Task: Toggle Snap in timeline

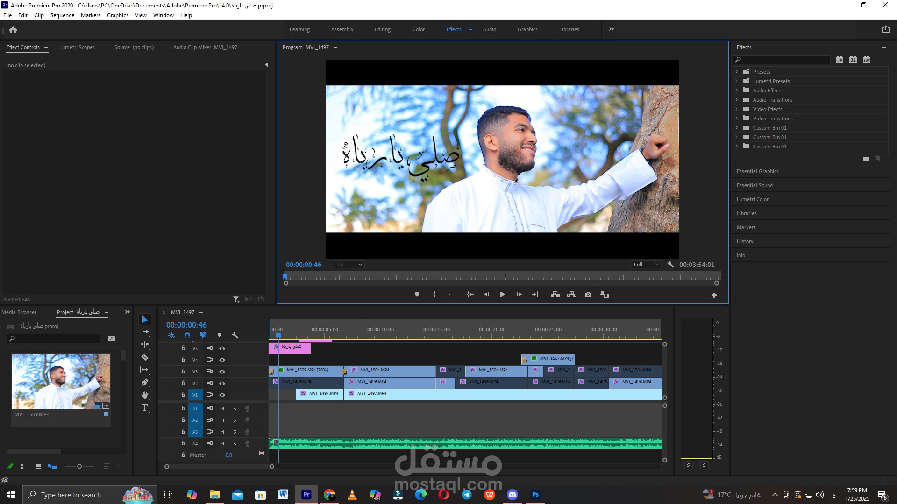Action: click(187, 335)
